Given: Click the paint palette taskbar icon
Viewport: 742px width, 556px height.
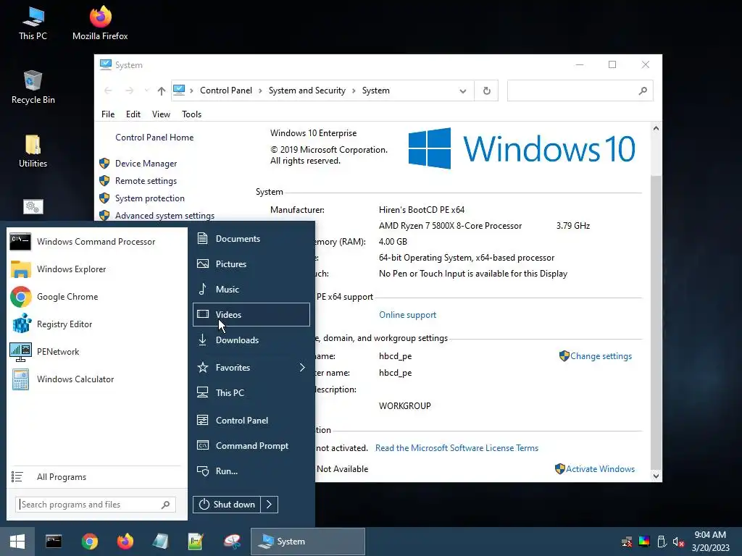Looking at the screenshot, I should tap(232, 542).
